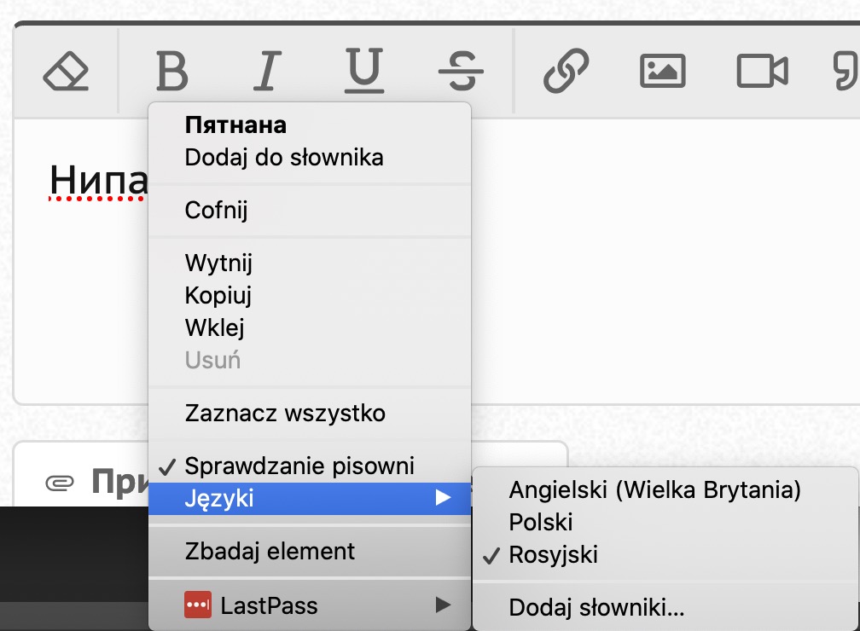The width and height of the screenshot is (860, 631).
Task: Click the misspelled word Нипа in editor
Action: pyautogui.click(x=99, y=181)
